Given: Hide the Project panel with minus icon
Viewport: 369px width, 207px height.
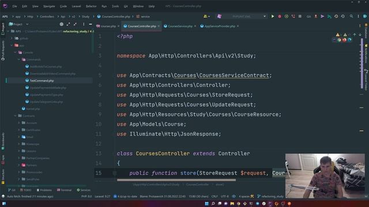Looking at the screenshot, I should coord(91,24).
